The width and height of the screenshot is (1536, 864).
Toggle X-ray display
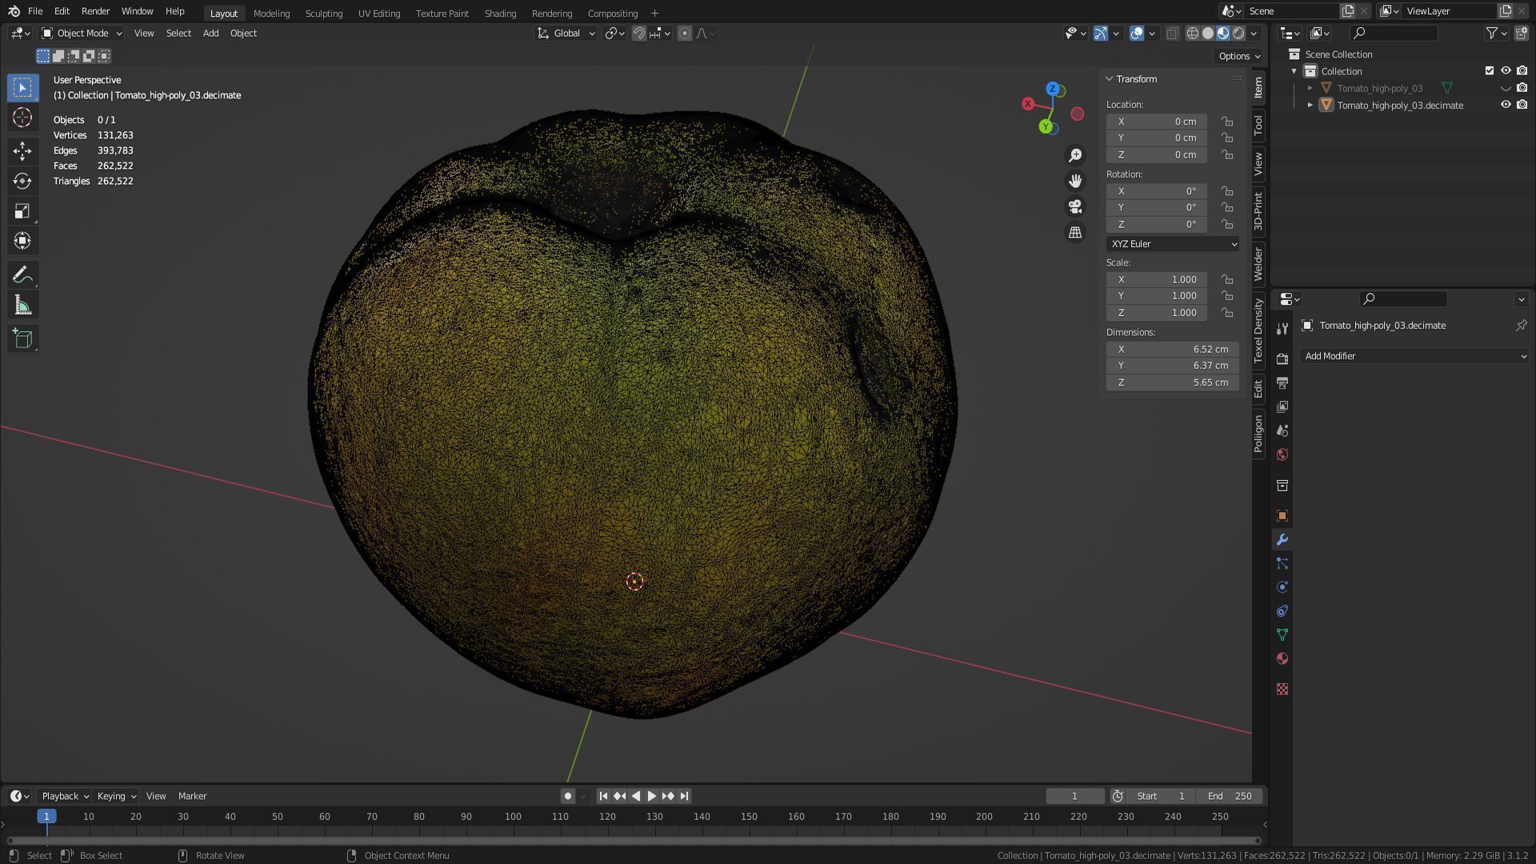(x=1172, y=33)
